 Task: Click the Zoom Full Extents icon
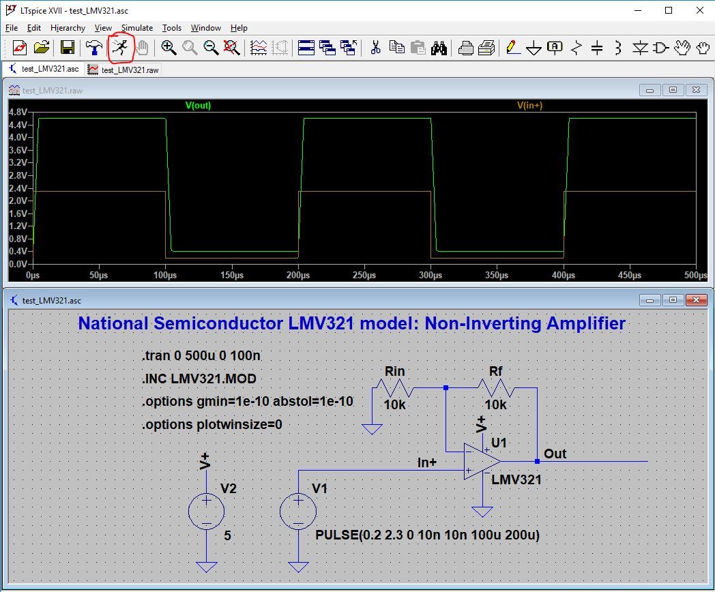[x=232, y=47]
